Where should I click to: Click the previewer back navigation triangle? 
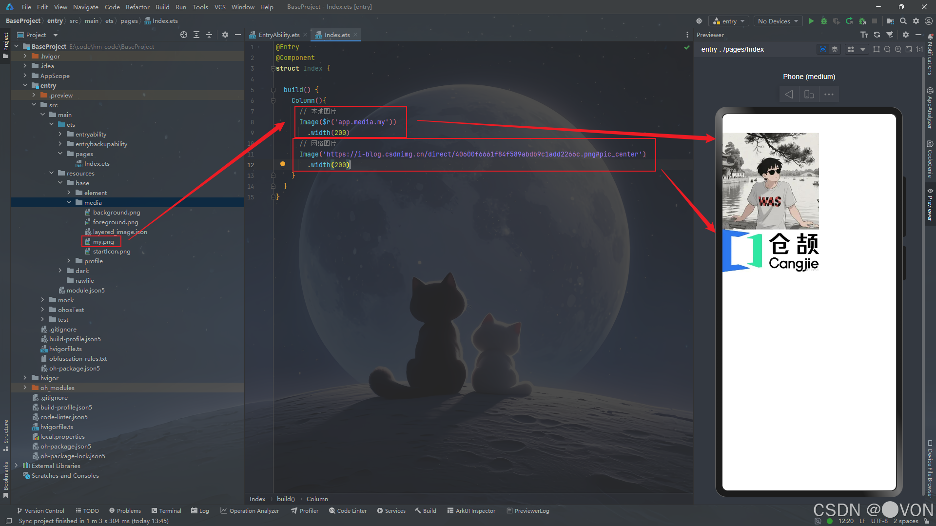click(789, 94)
